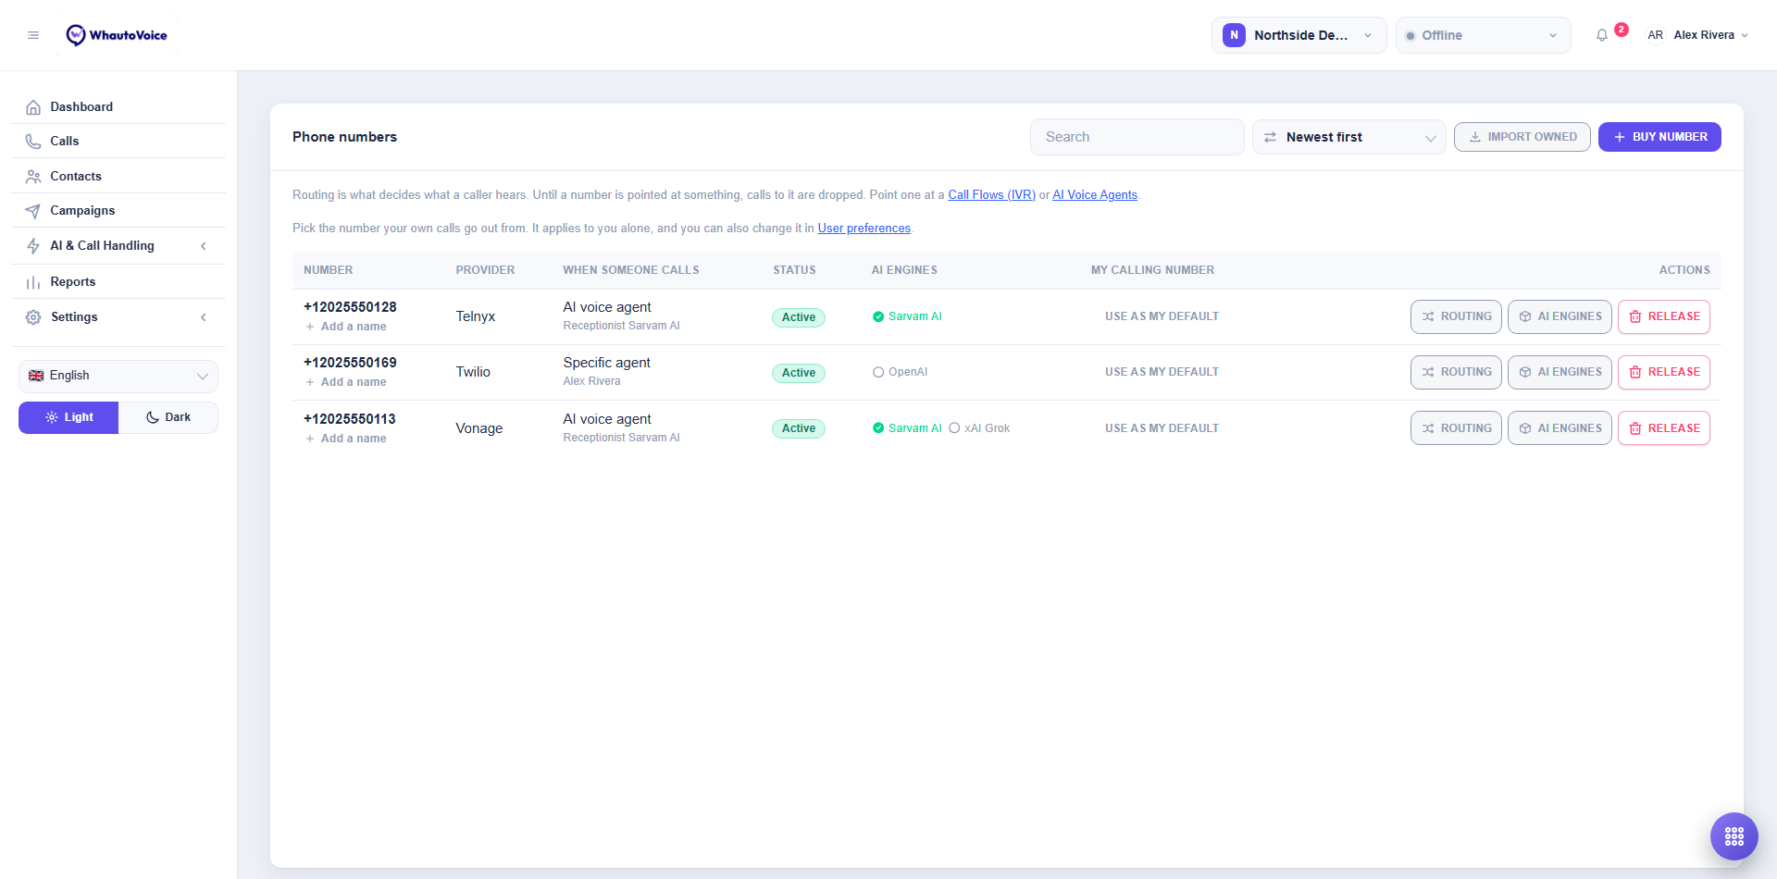
Task: Open the Newest first sort dropdown
Action: point(1348,137)
